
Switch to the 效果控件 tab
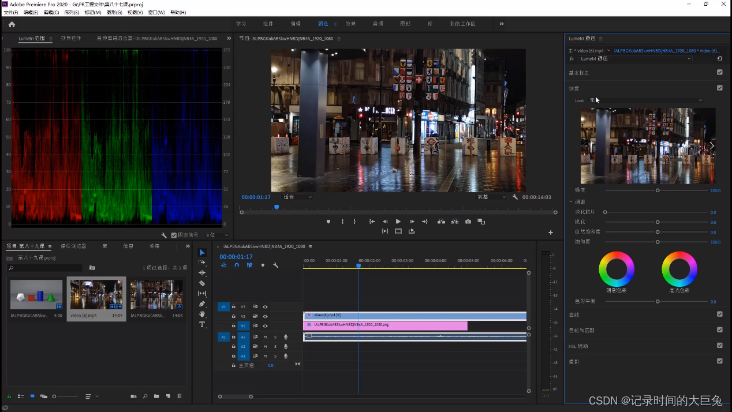71,39
